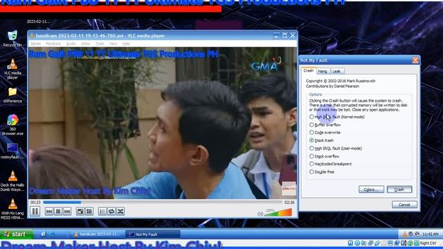443x249 pixels.
Task: Click the Colors... button
Action: 371,190
